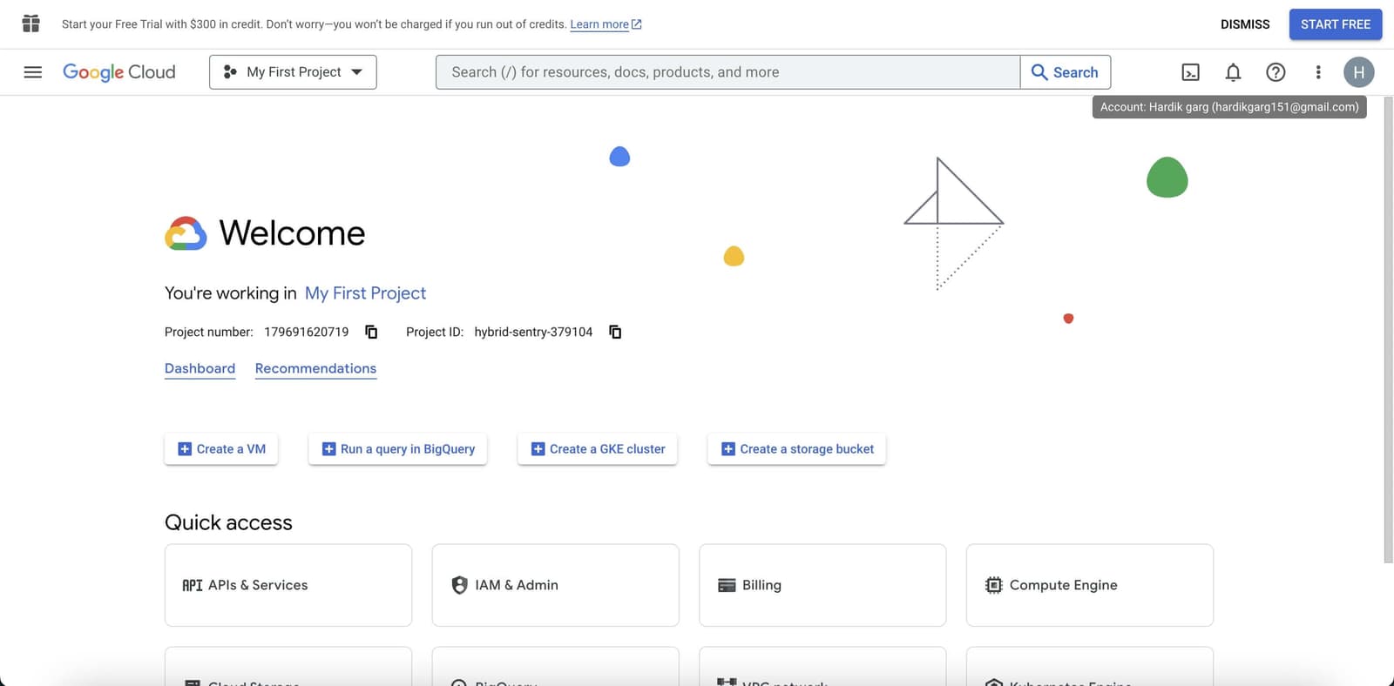The image size is (1394, 686).
Task: Dismiss the free trial banner
Action: click(x=1245, y=24)
